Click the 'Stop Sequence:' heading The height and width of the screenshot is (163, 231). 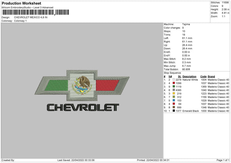172,73
